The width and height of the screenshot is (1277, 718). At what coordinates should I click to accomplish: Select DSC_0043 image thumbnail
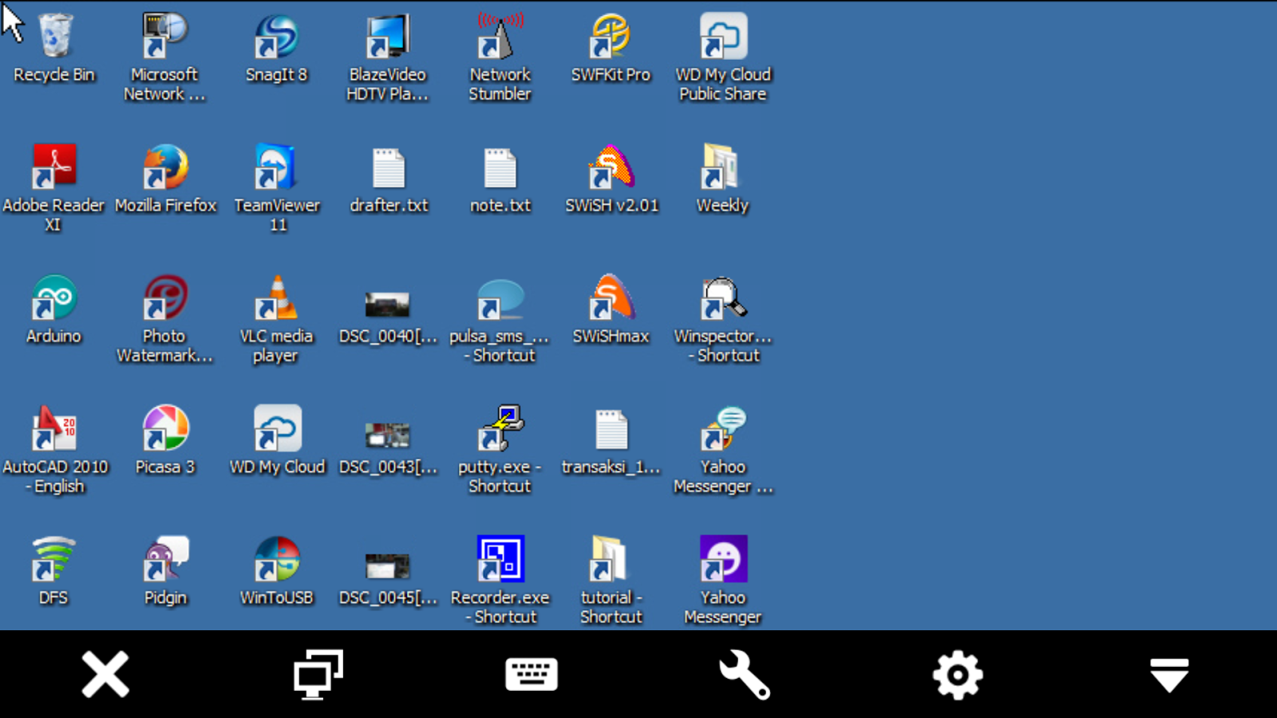tap(388, 436)
